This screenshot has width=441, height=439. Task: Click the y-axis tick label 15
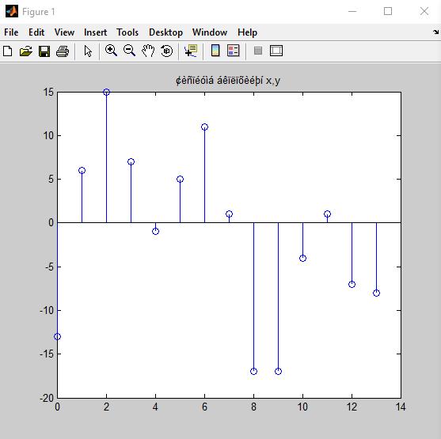[48, 92]
